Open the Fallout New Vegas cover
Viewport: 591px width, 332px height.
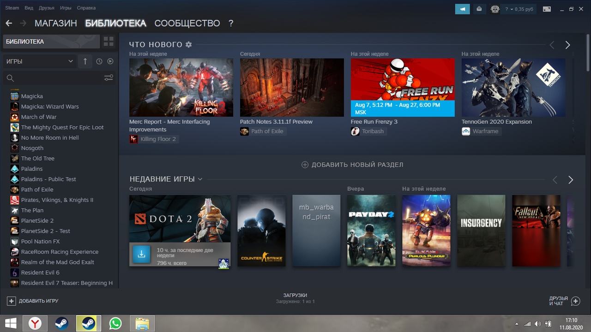536,231
